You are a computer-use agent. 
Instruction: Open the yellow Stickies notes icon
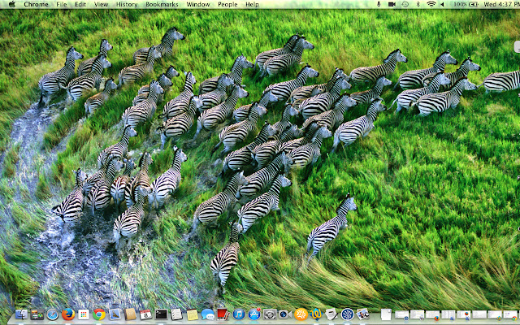click(x=193, y=314)
